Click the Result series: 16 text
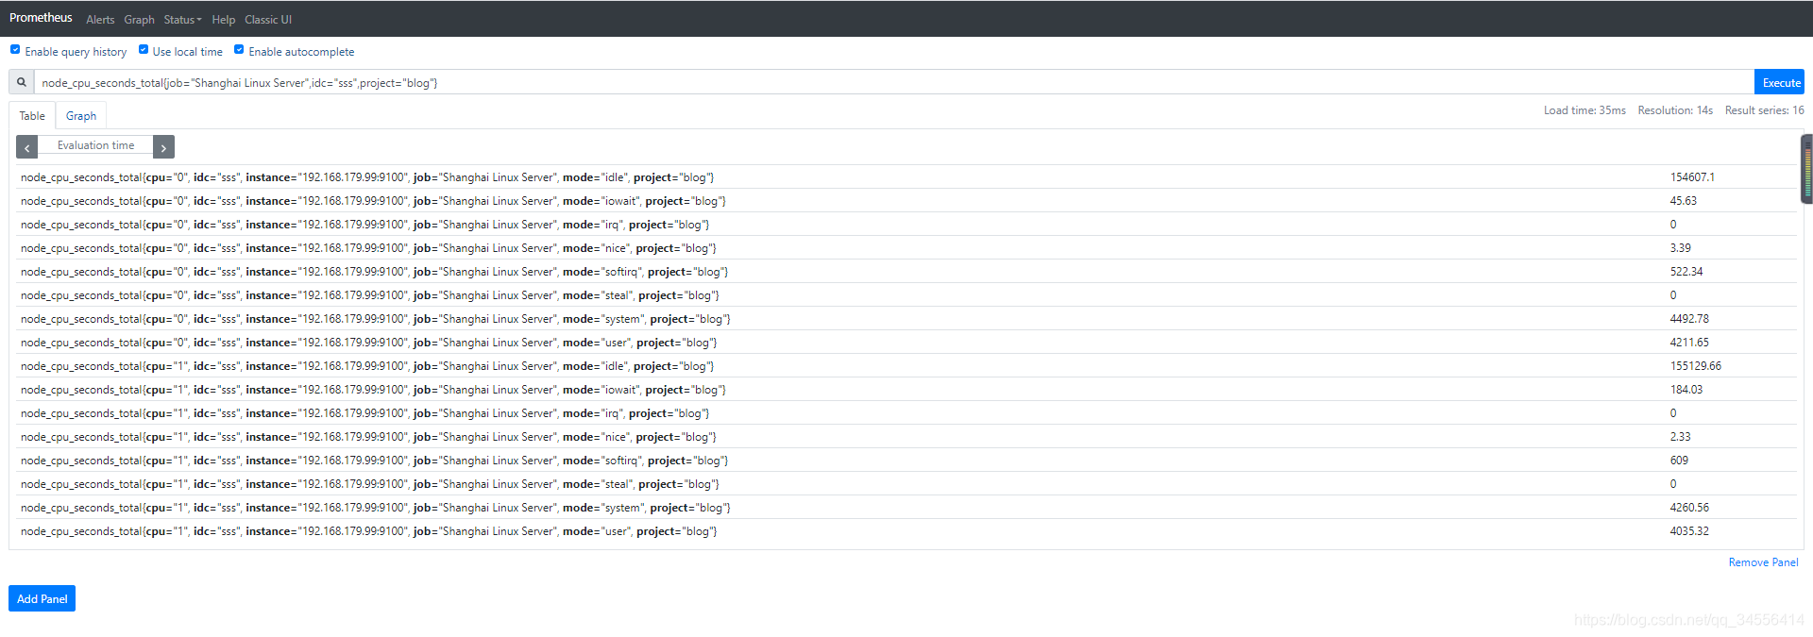The width and height of the screenshot is (1813, 637). click(x=1764, y=110)
